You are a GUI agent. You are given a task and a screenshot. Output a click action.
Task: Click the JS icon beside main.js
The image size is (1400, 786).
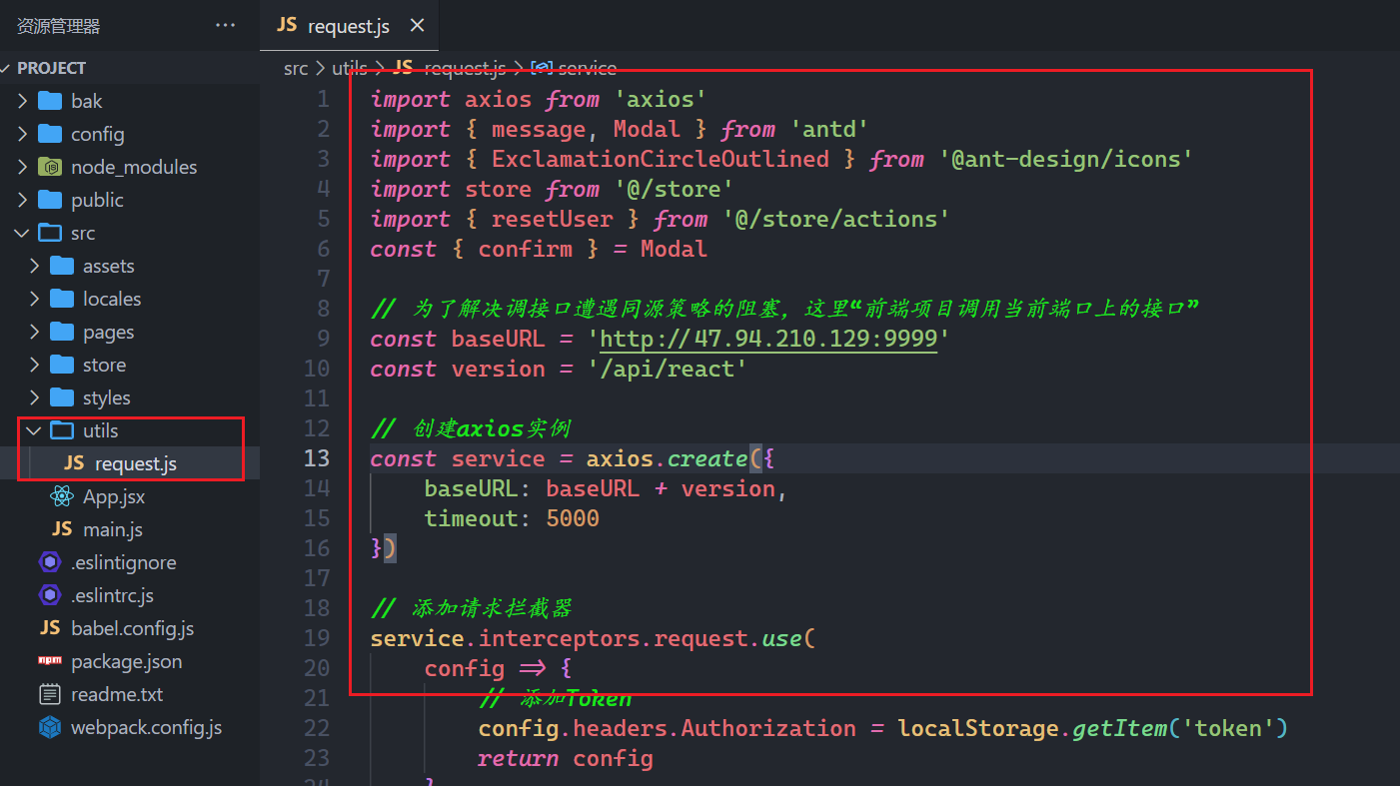(x=62, y=529)
